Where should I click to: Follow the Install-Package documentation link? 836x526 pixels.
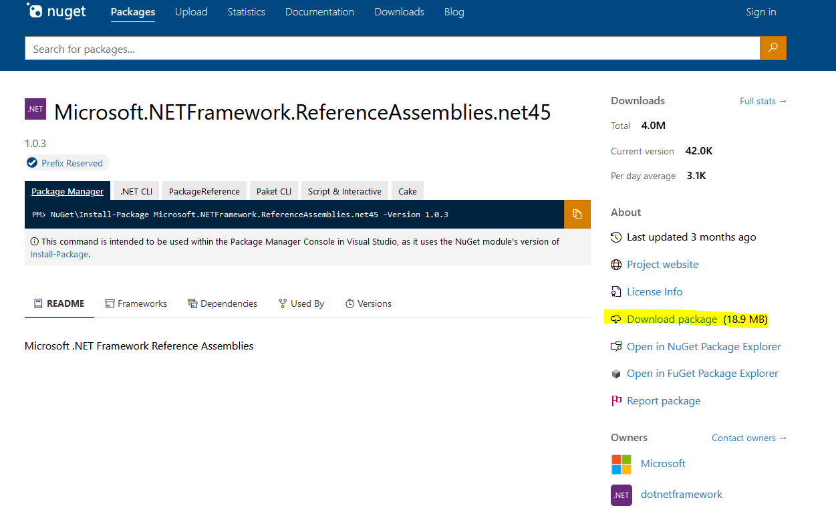click(58, 254)
